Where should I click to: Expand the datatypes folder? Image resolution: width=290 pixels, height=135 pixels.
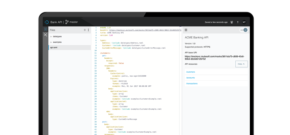pyautogui.click(x=51, y=37)
